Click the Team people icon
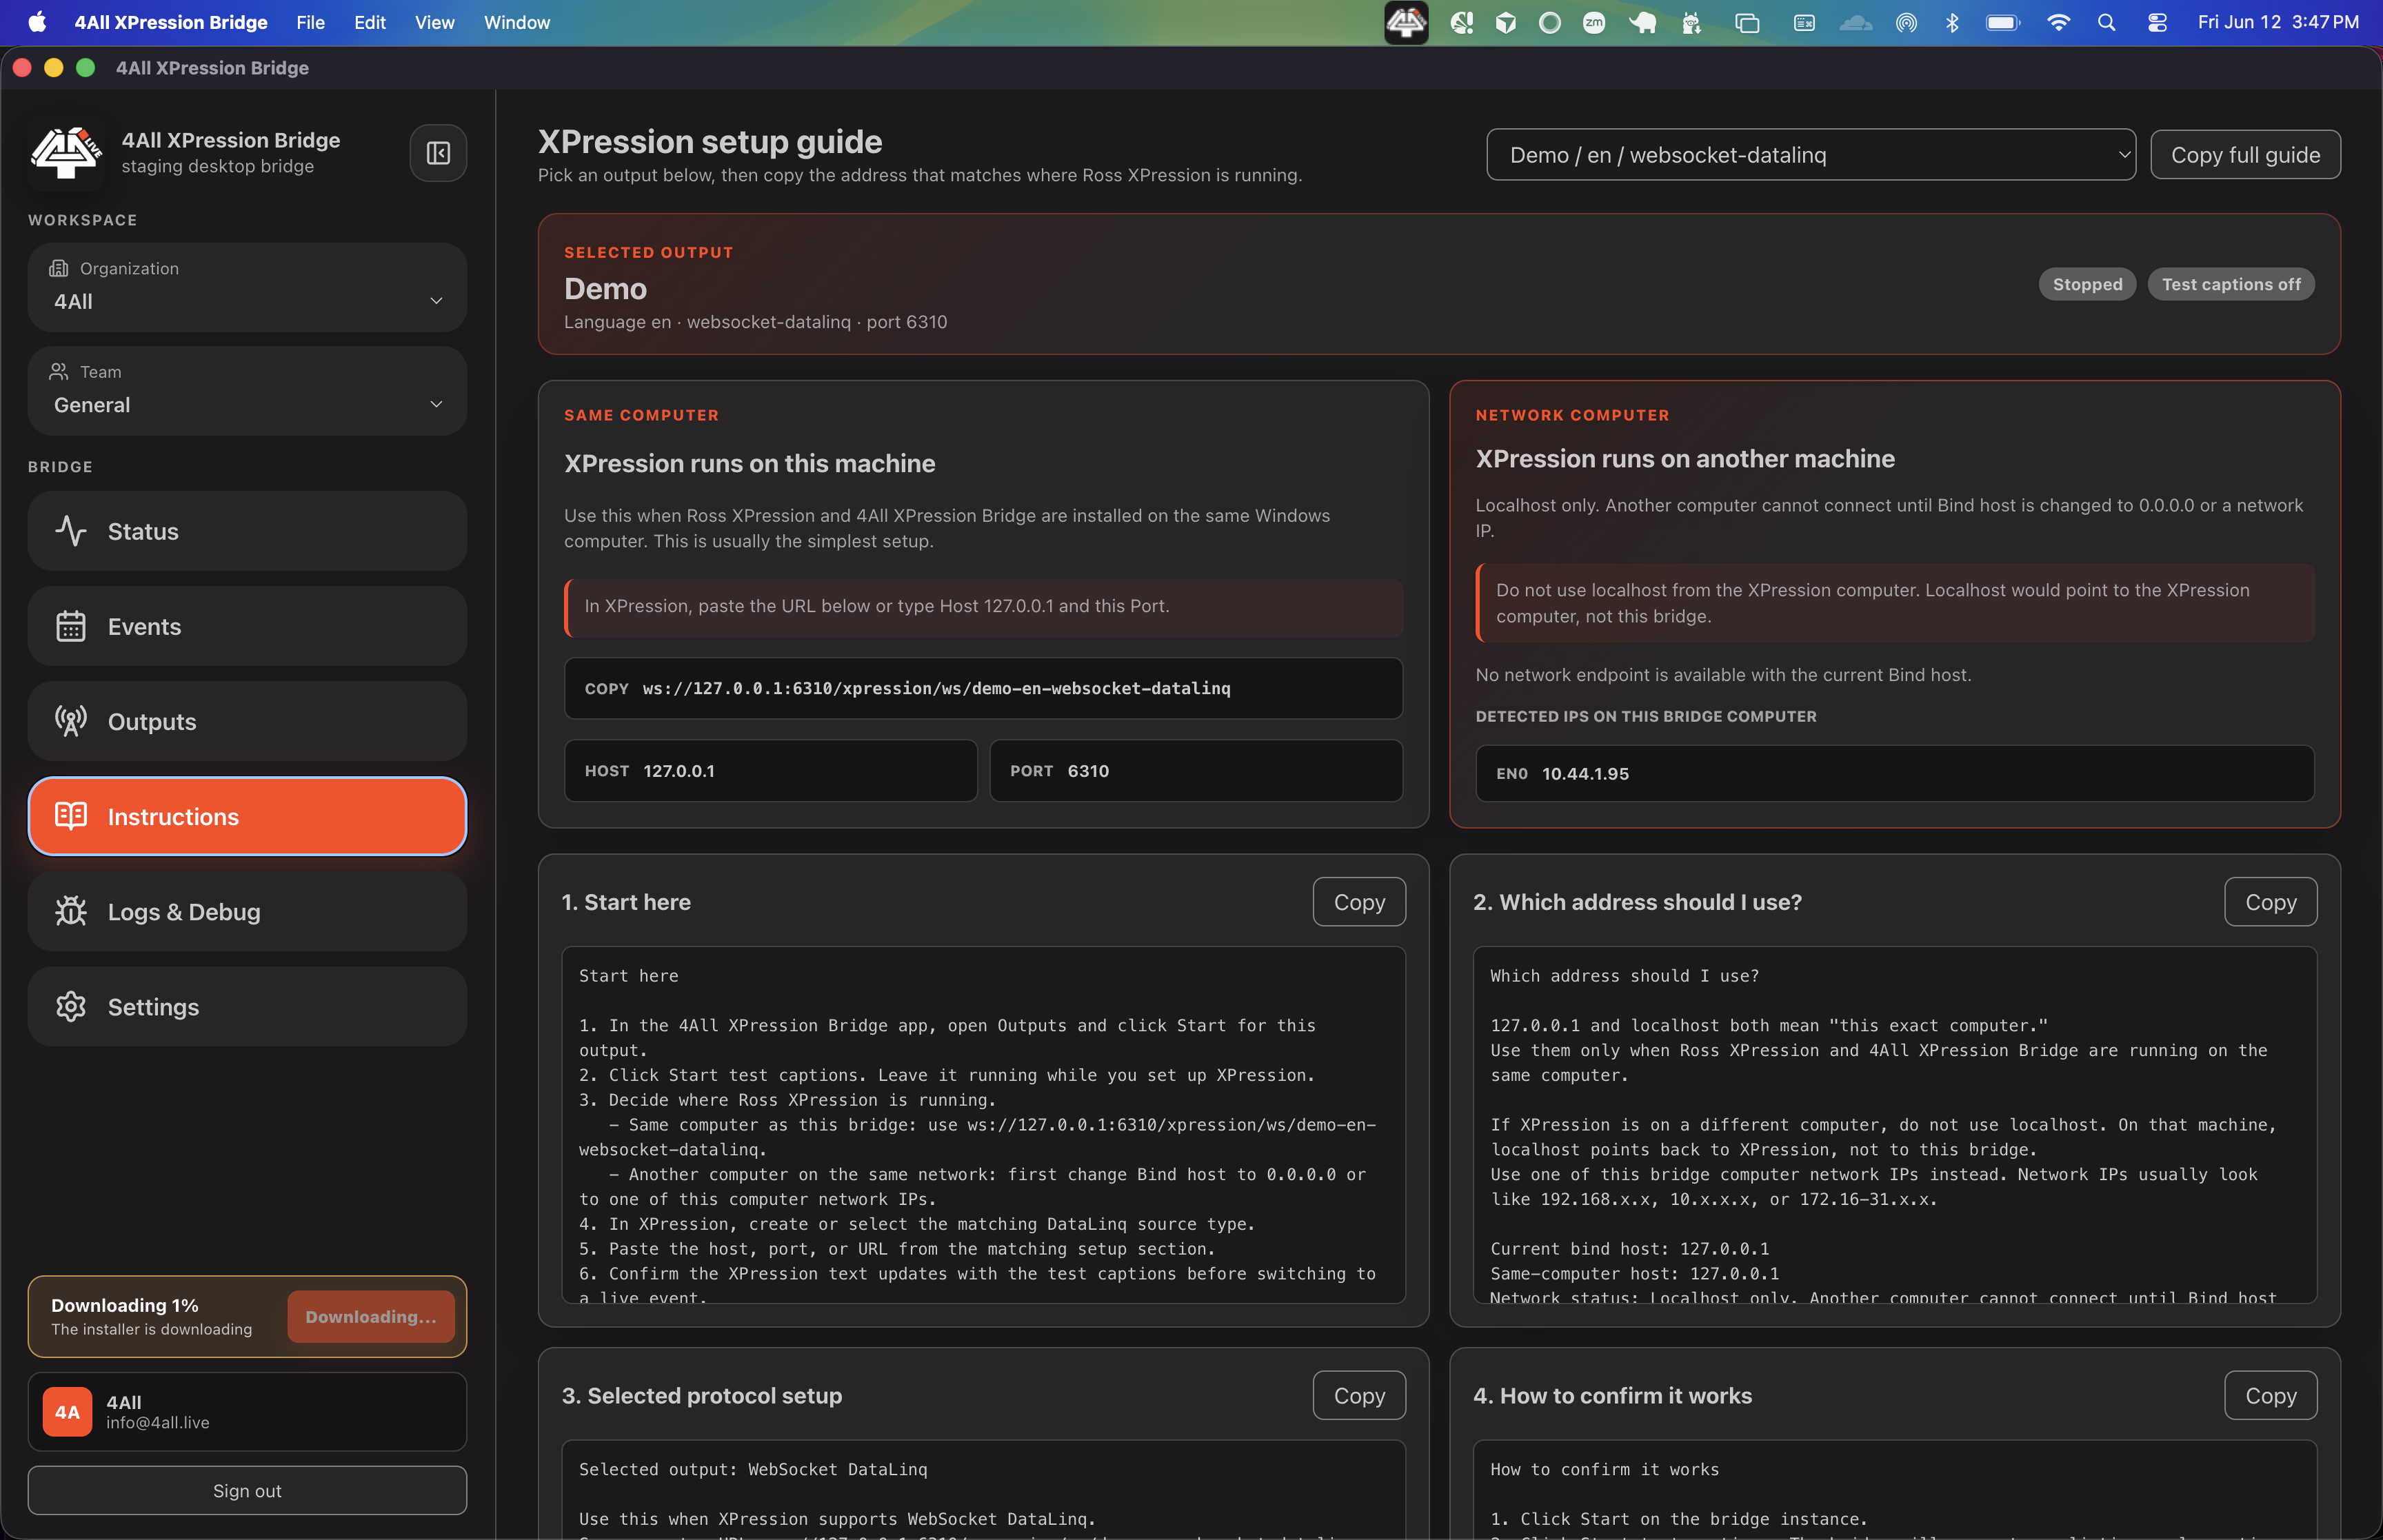Image resolution: width=2383 pixels, height=1540 pixels. click(x=59, y=371)
